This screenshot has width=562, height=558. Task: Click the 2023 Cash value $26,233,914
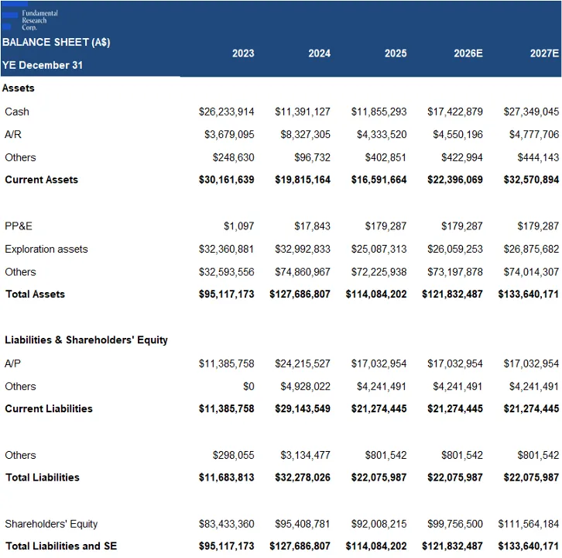[x=226, y=112]
